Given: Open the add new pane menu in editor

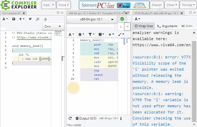Looking at the screenshot, I should pyautogui.click(x=22, y=19).
